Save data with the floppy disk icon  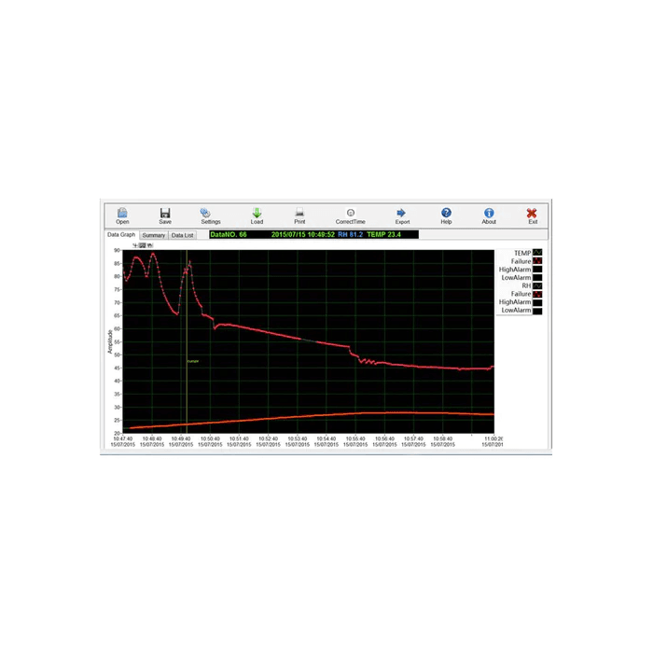(x=165, y=214)
